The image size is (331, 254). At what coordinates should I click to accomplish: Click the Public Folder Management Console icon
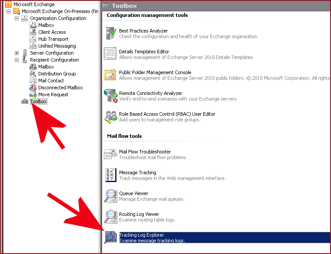coord(110,75)
